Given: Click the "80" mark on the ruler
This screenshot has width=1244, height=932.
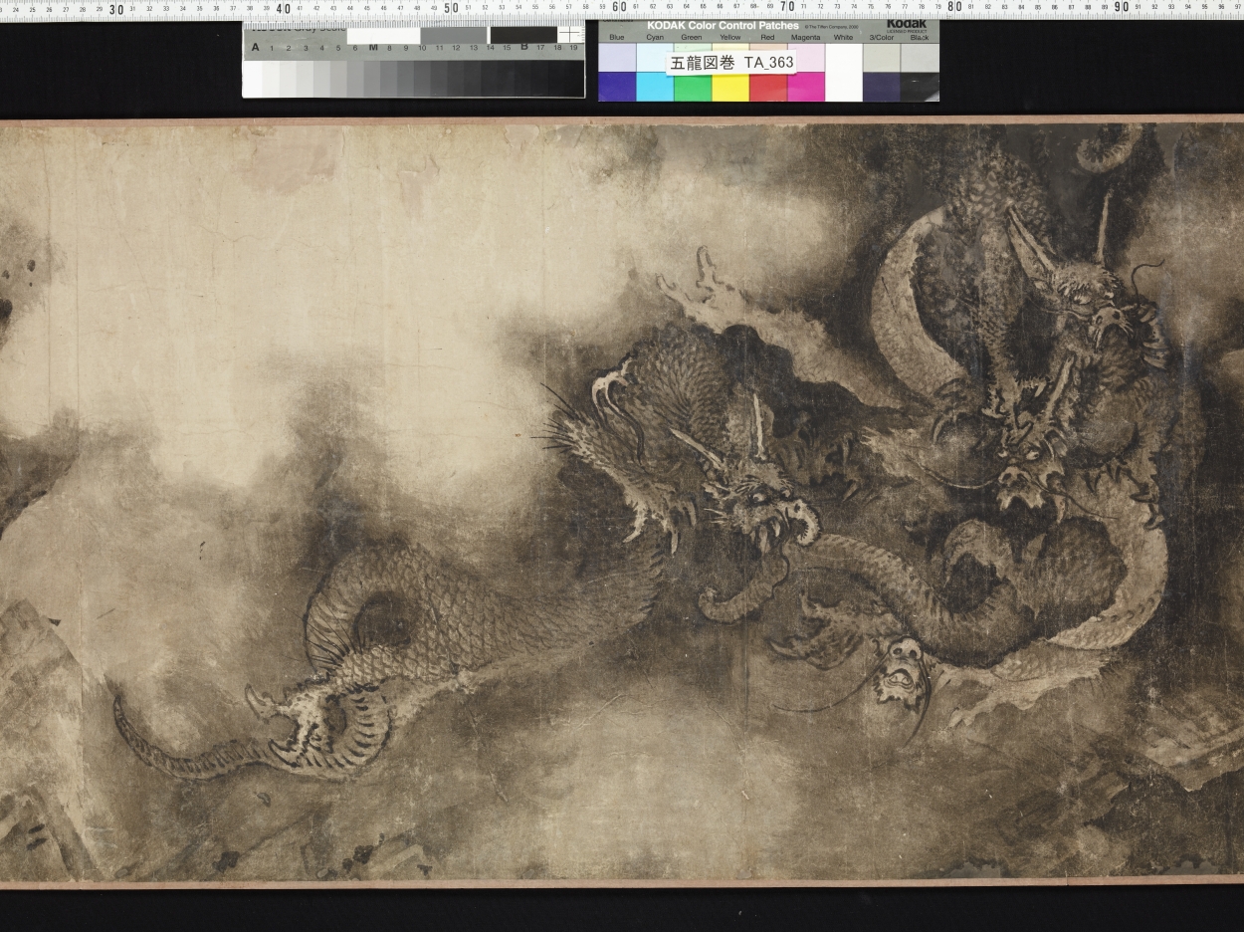Looking at the screenshot, I should point(954,8).
